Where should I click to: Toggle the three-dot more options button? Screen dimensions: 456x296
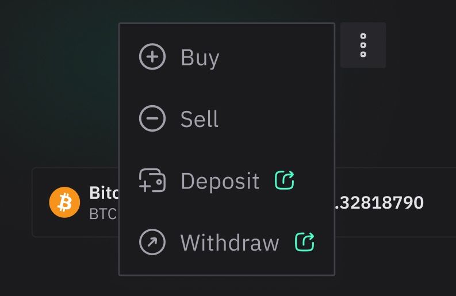click(x=363, y=45)
